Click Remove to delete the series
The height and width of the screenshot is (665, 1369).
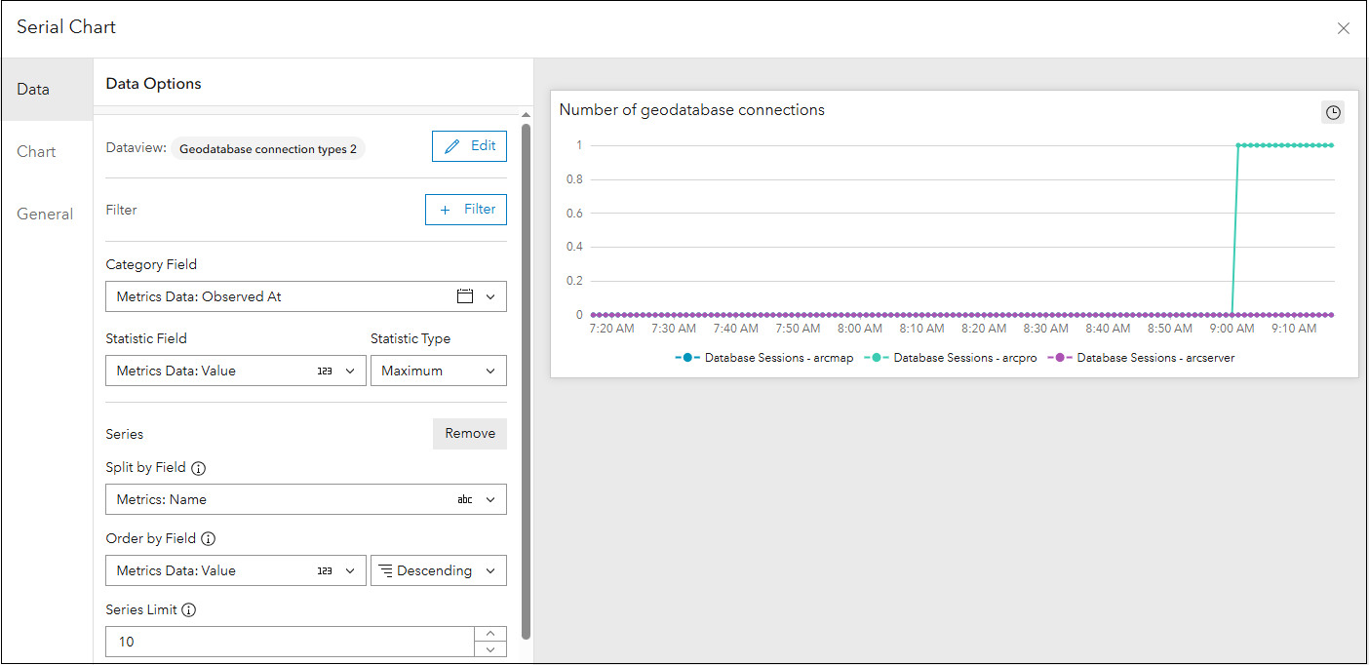(469, 433)
